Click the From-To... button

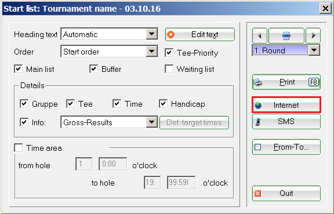(x=286, y=147)
